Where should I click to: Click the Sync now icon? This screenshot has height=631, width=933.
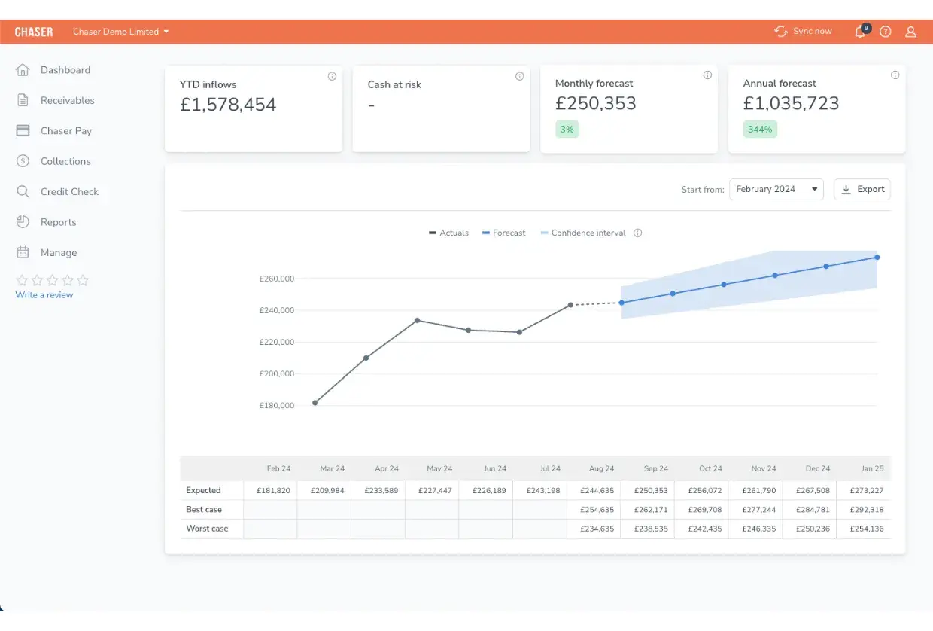[781, 32]
